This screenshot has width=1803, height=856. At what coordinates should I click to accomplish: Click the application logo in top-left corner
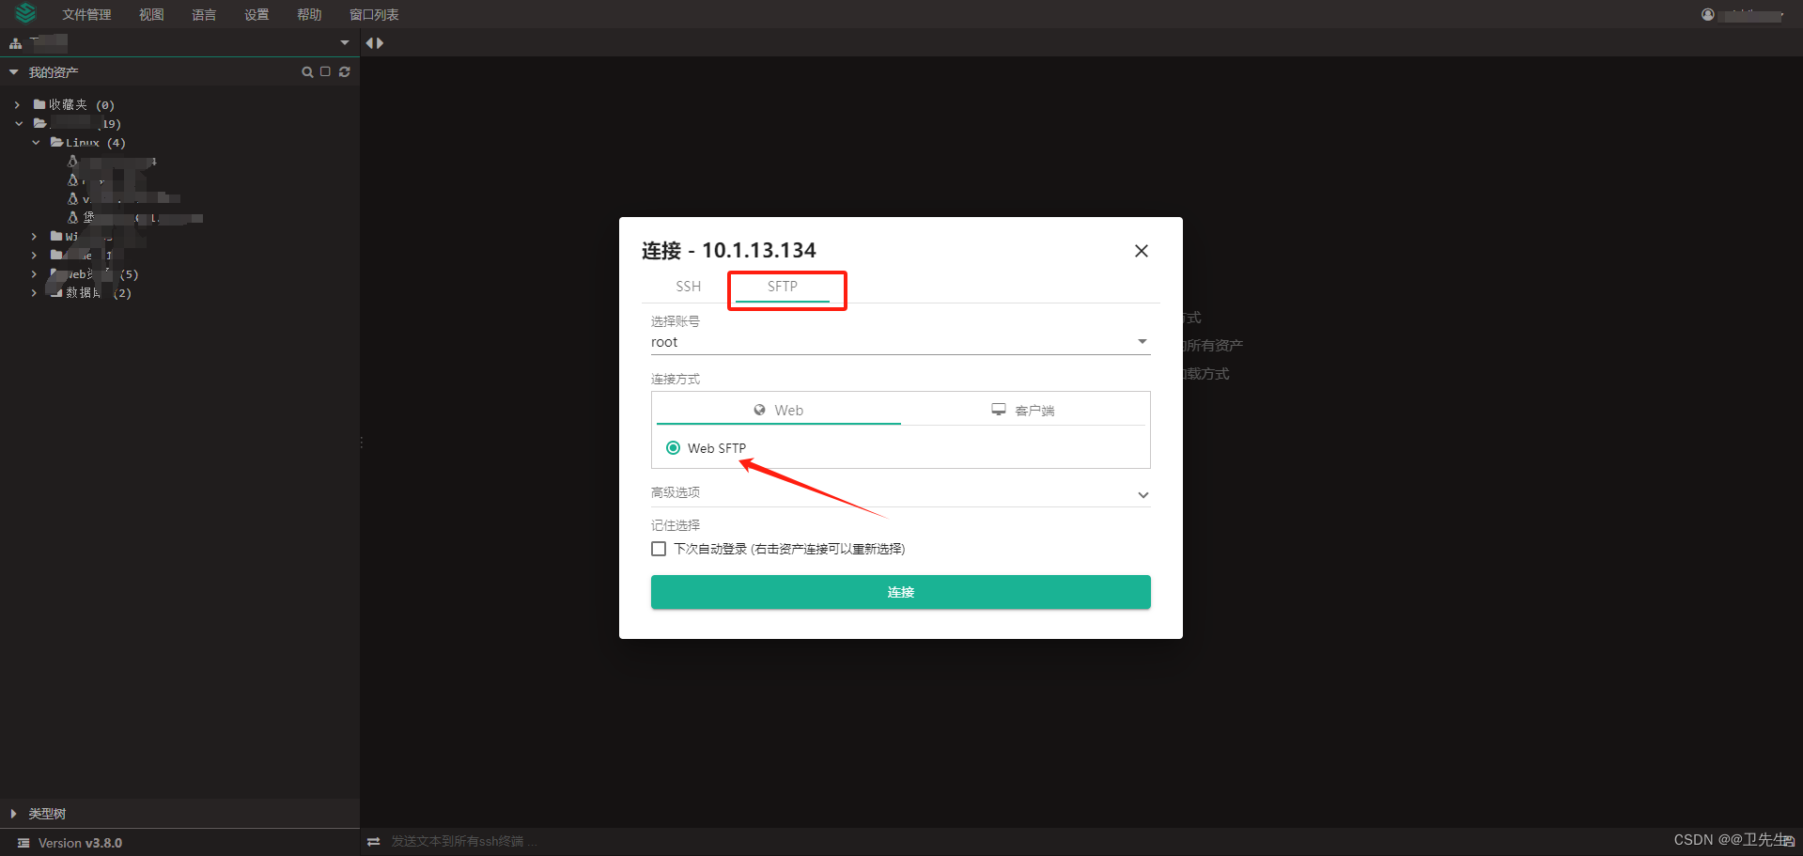click(24, 13)
